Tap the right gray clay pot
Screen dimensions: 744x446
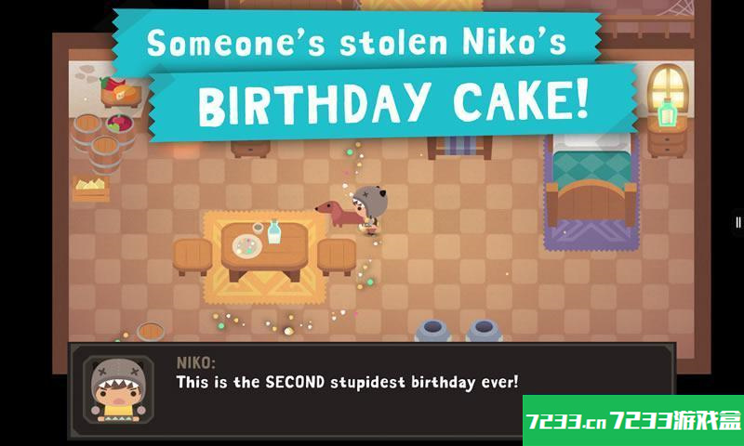[484, 331]
